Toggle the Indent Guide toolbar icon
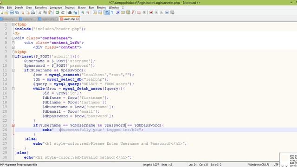 (x=117, y=13)
